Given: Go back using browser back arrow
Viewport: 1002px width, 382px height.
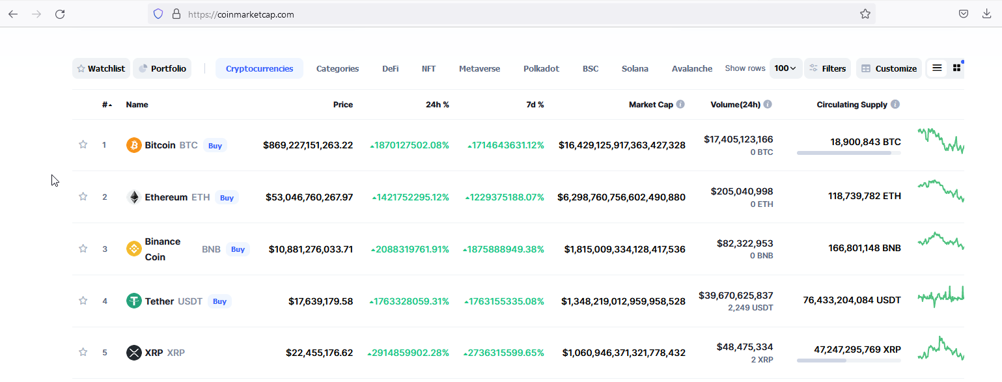Looking at the screenshot, I should (13, 14).
